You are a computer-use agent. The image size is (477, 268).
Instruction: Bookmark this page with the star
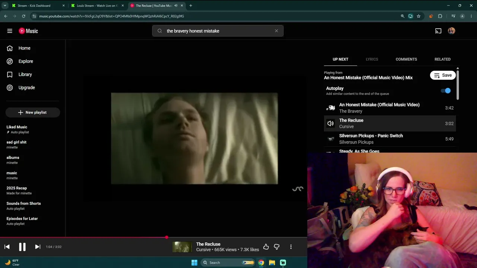coord(418,16)
